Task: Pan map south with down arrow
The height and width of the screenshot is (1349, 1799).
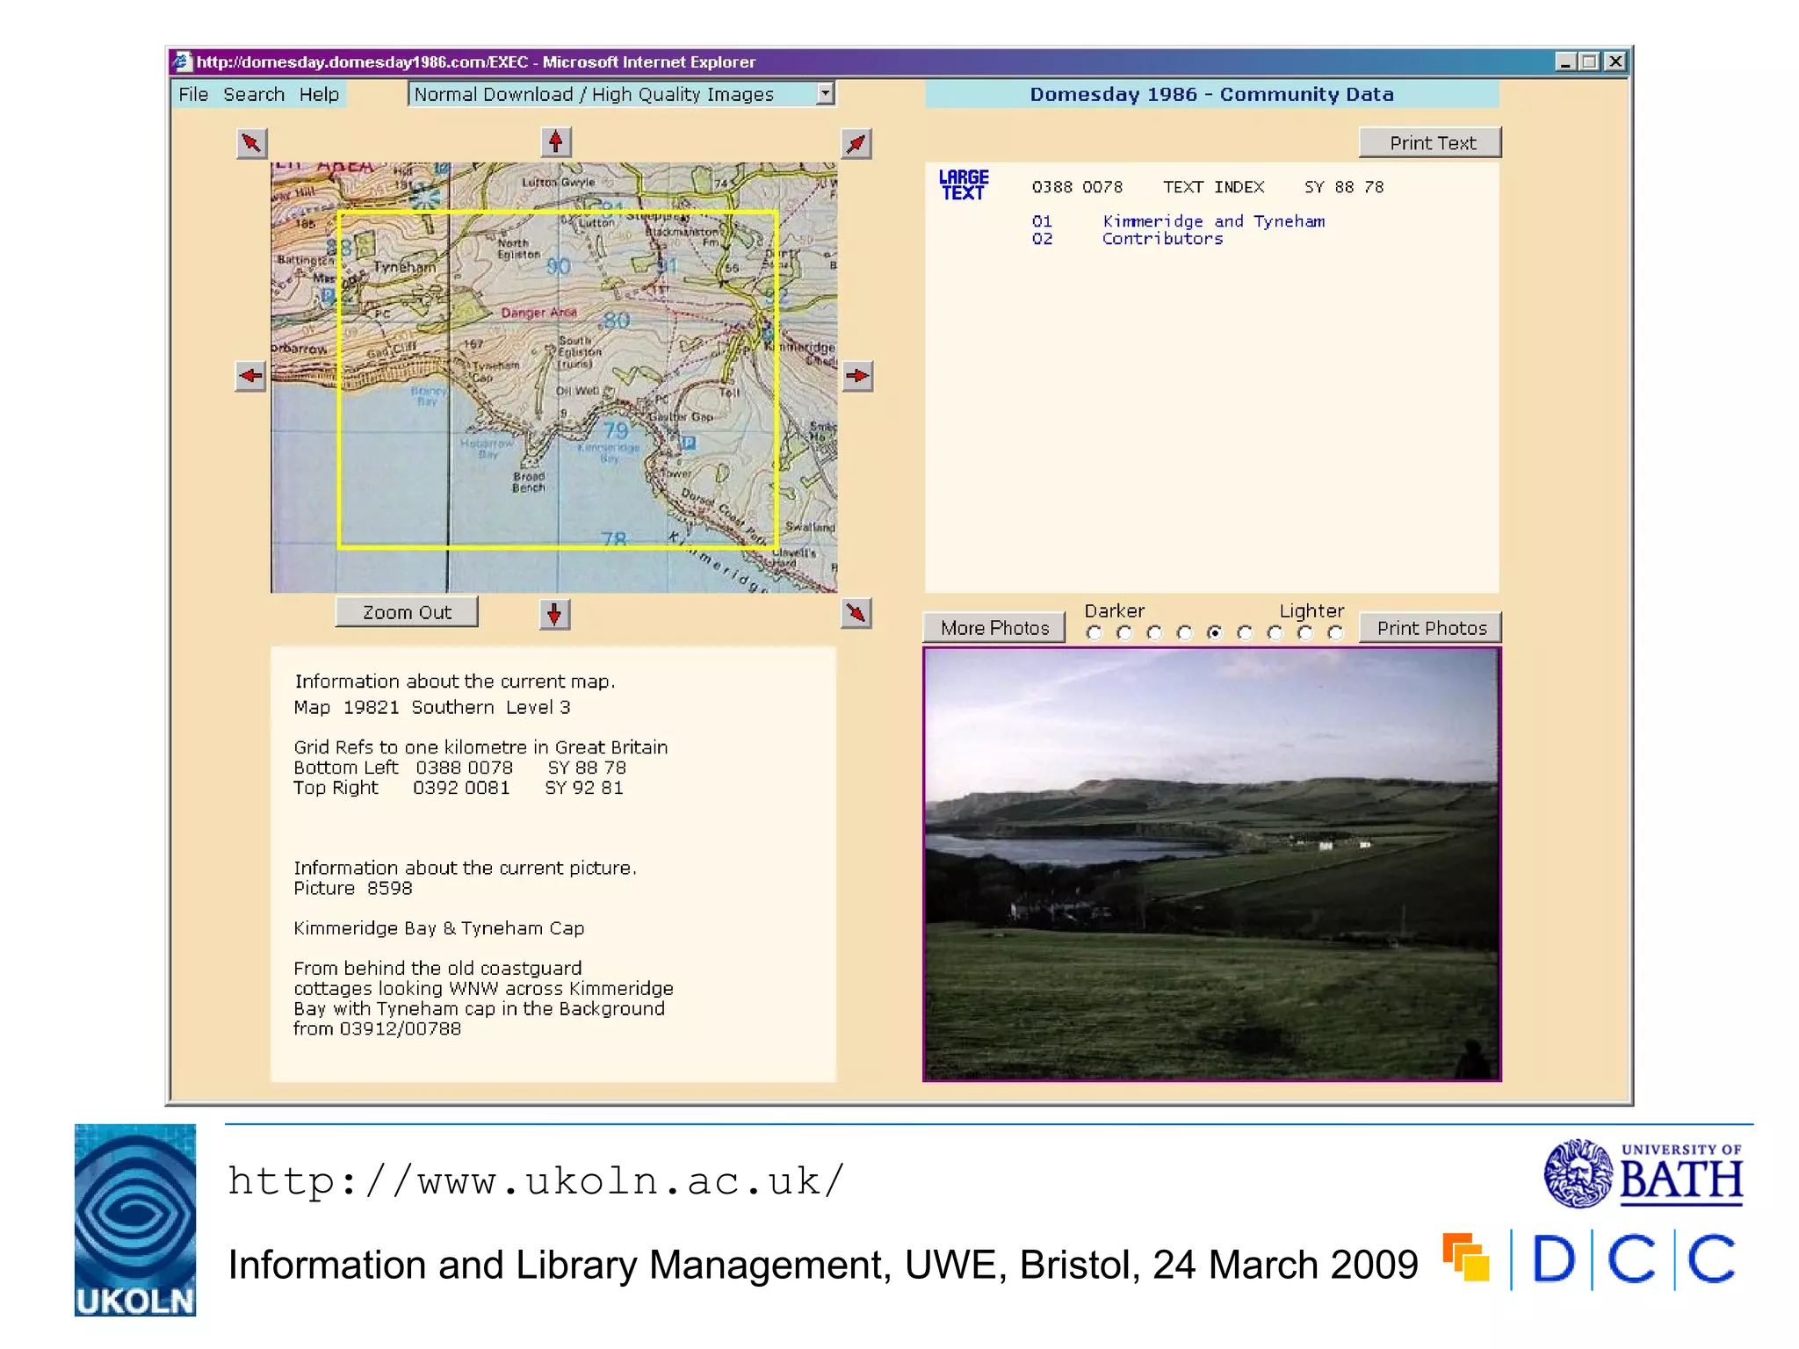Action: click(x=554, y=614)
